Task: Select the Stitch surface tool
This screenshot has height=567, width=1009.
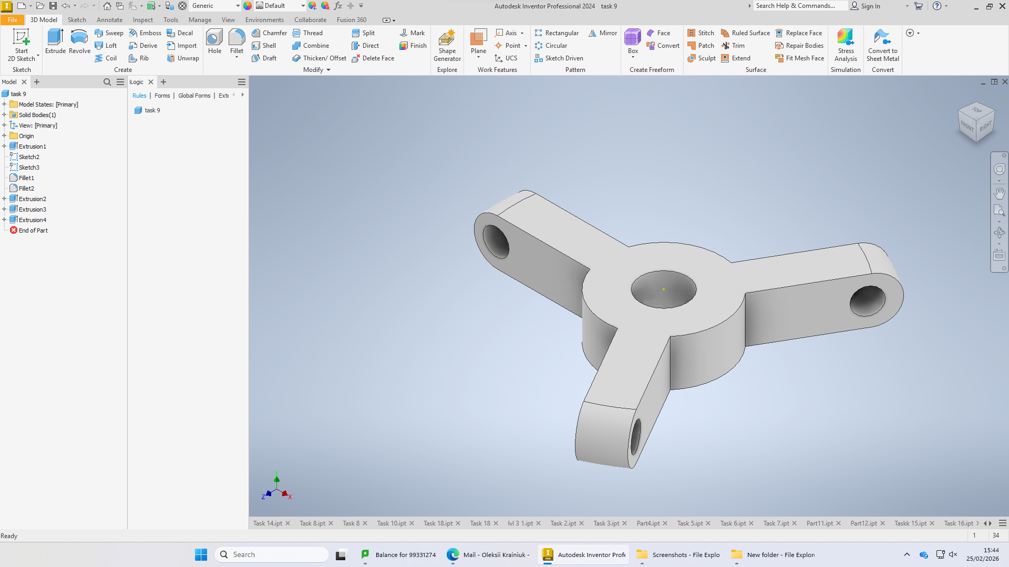Action: (x=701, y=33)
